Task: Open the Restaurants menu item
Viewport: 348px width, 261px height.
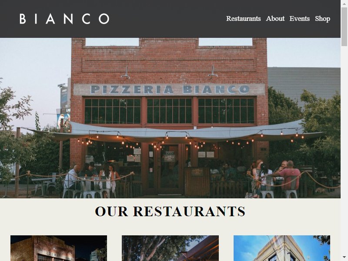Action: coord(243,18)
